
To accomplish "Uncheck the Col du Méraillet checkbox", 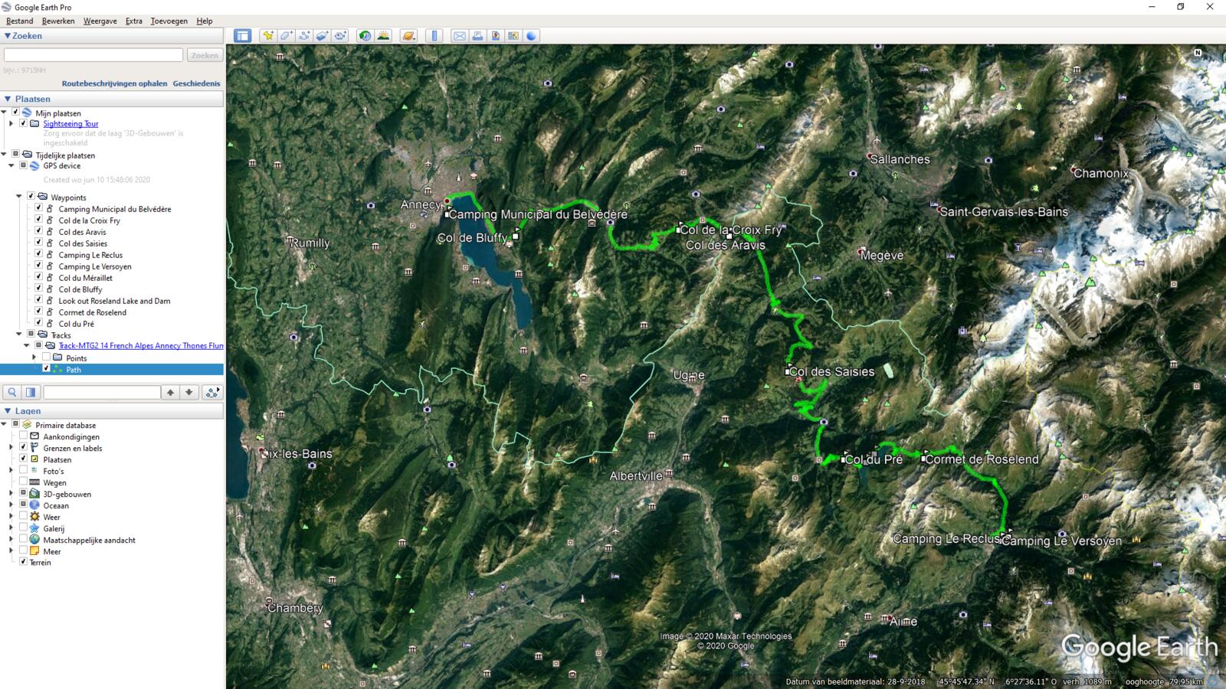I will pyautogui.click(x=38, y=277).
